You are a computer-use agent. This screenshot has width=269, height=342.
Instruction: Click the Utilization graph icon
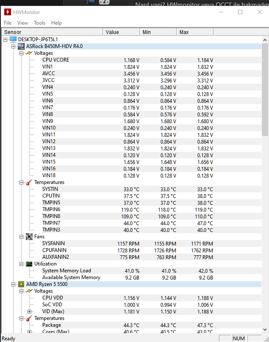click(x=29, y=264)
